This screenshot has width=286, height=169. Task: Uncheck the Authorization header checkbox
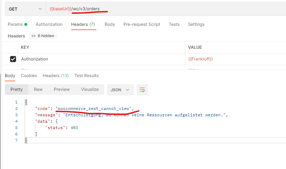click(x=13, y=59)
